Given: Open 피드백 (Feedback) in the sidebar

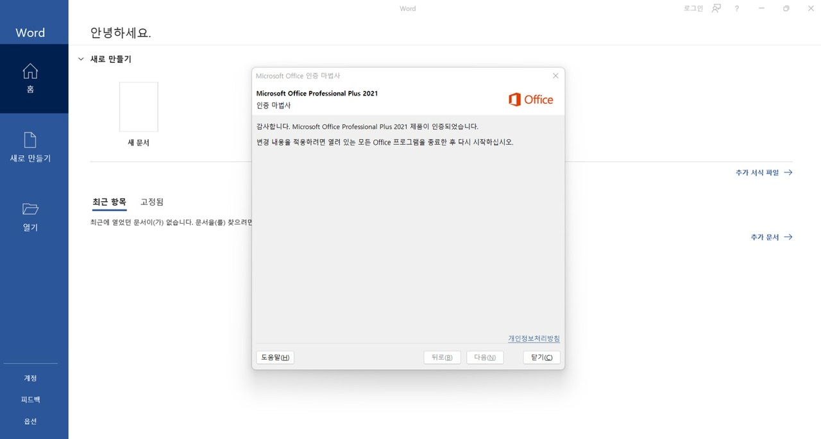Looking at the screenshot, I should tap(30, 399).
